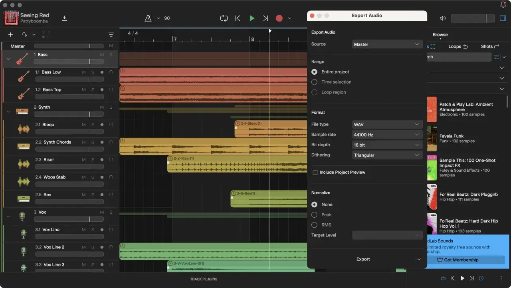Click the playhead marker on timeline ruler
Viewport: 511px width, 288px height.
(x=270, y=31)
